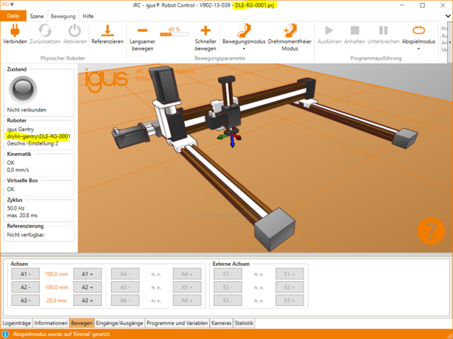Click the E3 + external axis button
Image resolution: width=453 pixels, height=339 pixels.
coord(289,301)
